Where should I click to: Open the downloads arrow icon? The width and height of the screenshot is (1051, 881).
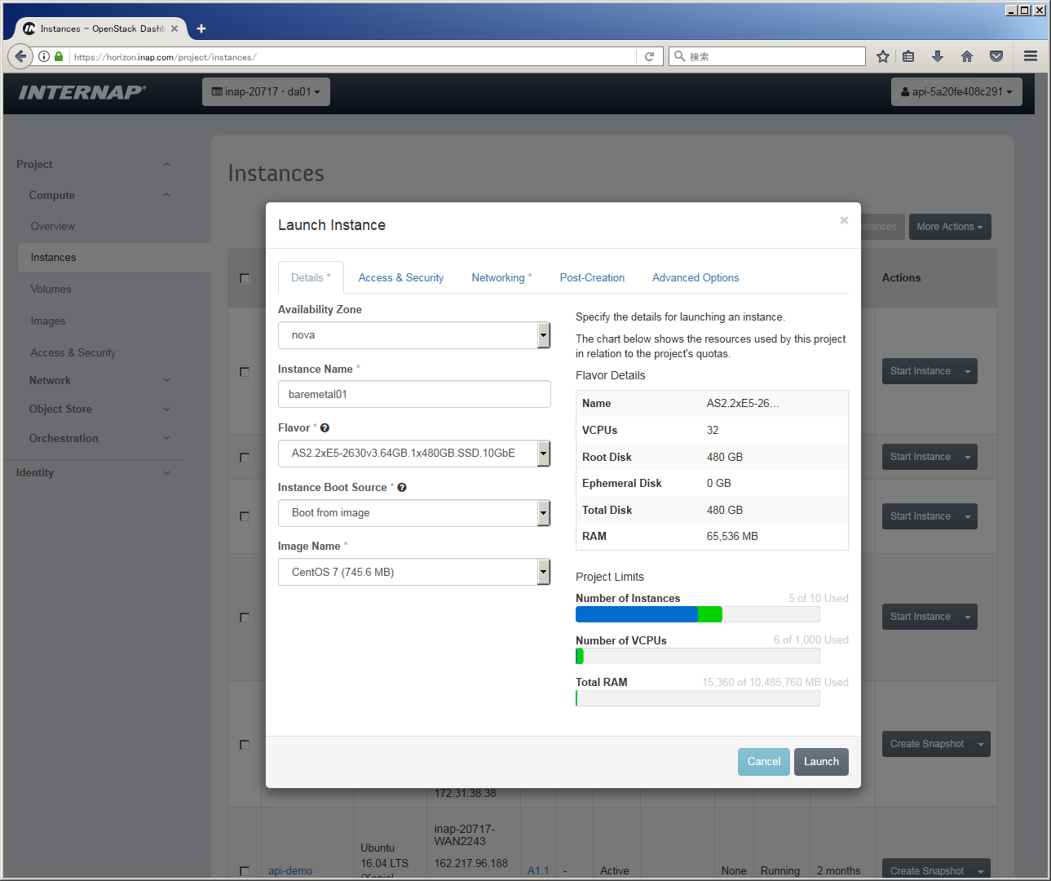pos(938,56)
